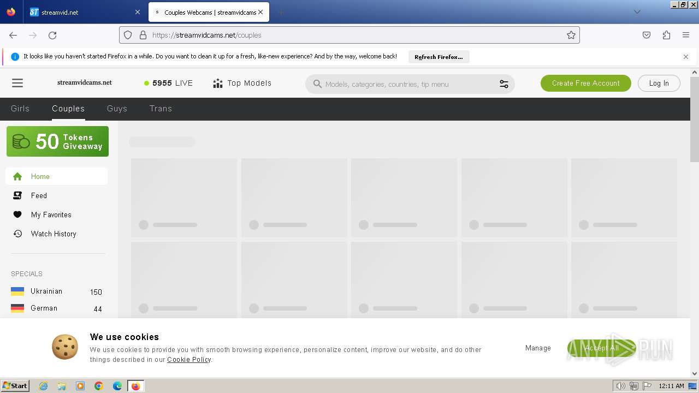Open Firefox application menu
Viewport: 699px width, 393px height.
[686, 35]
